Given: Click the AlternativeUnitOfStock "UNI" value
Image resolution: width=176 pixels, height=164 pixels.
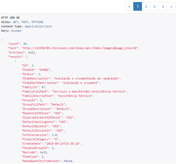Looking at the screenshot, I should point(70,118).
